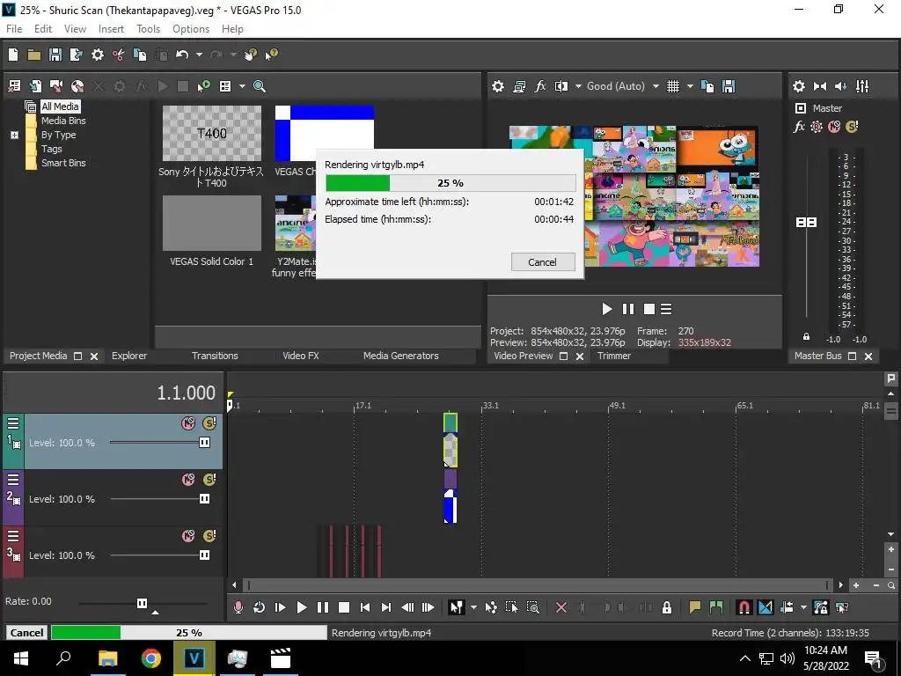
Task: Open the Good (Auto) preview quality dropdown
Action: click(x=623, y=86)
